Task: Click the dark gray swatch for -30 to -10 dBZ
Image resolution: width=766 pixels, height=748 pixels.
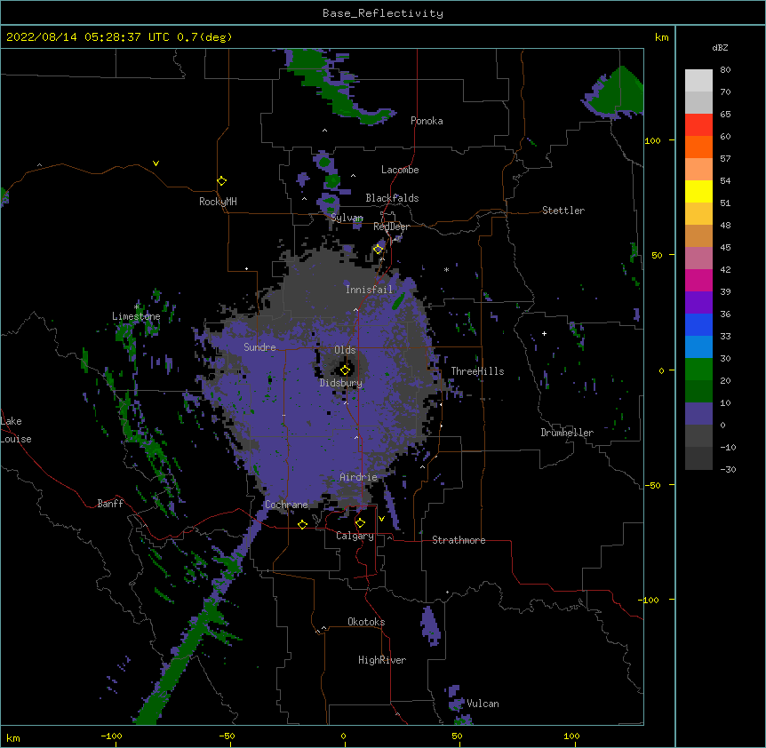Action: (x=698, y=458)
